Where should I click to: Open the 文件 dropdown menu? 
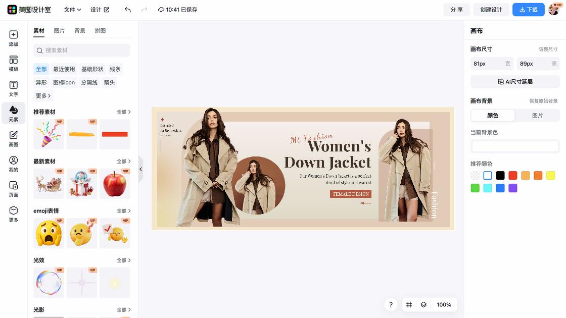point(72,10)
